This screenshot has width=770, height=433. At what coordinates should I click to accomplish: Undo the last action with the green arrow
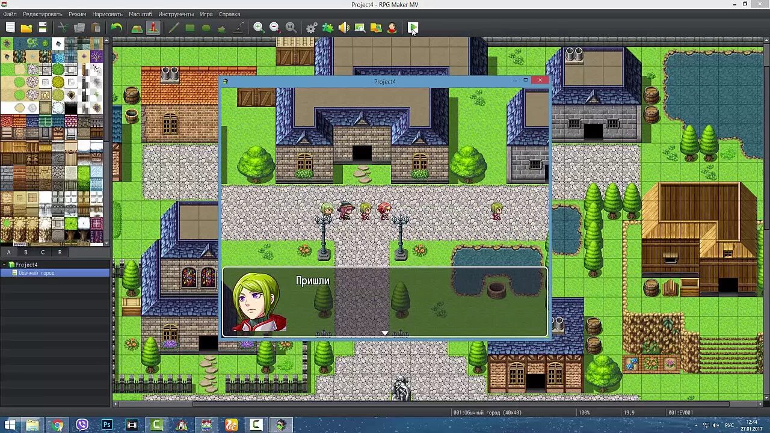(x=116, y=27)
